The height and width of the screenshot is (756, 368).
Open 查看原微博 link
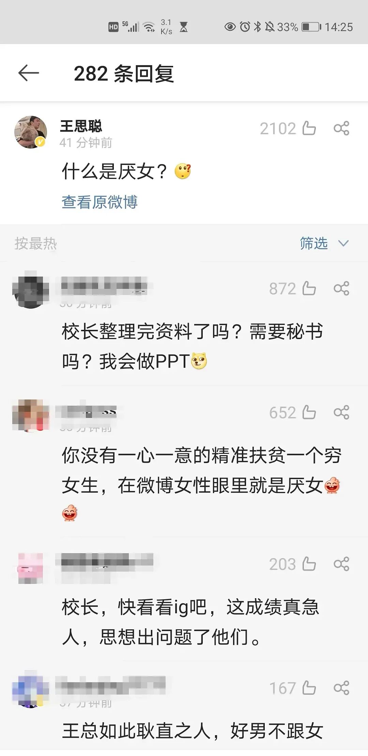pos(99,202)
